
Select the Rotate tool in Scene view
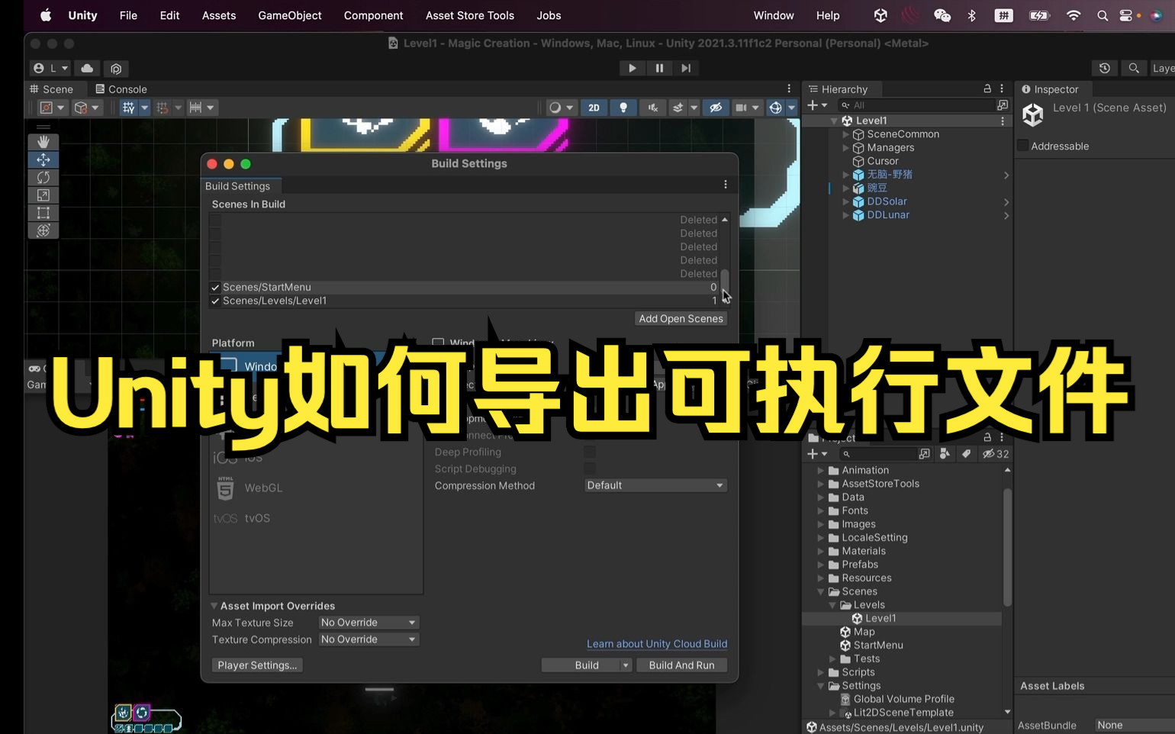pos(43,177)
